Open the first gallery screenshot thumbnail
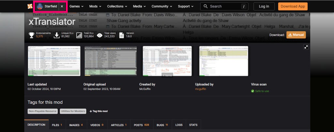The width and height of the screenshot is (334, 132). tap(54, 61)
